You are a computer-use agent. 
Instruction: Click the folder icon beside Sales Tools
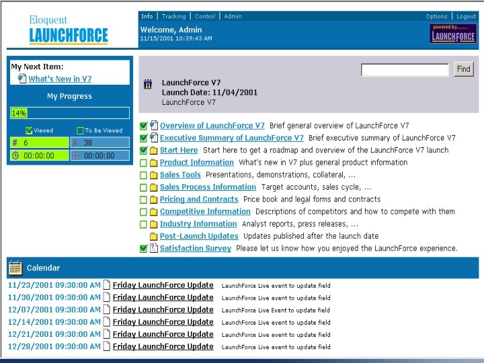click(153, 175)
